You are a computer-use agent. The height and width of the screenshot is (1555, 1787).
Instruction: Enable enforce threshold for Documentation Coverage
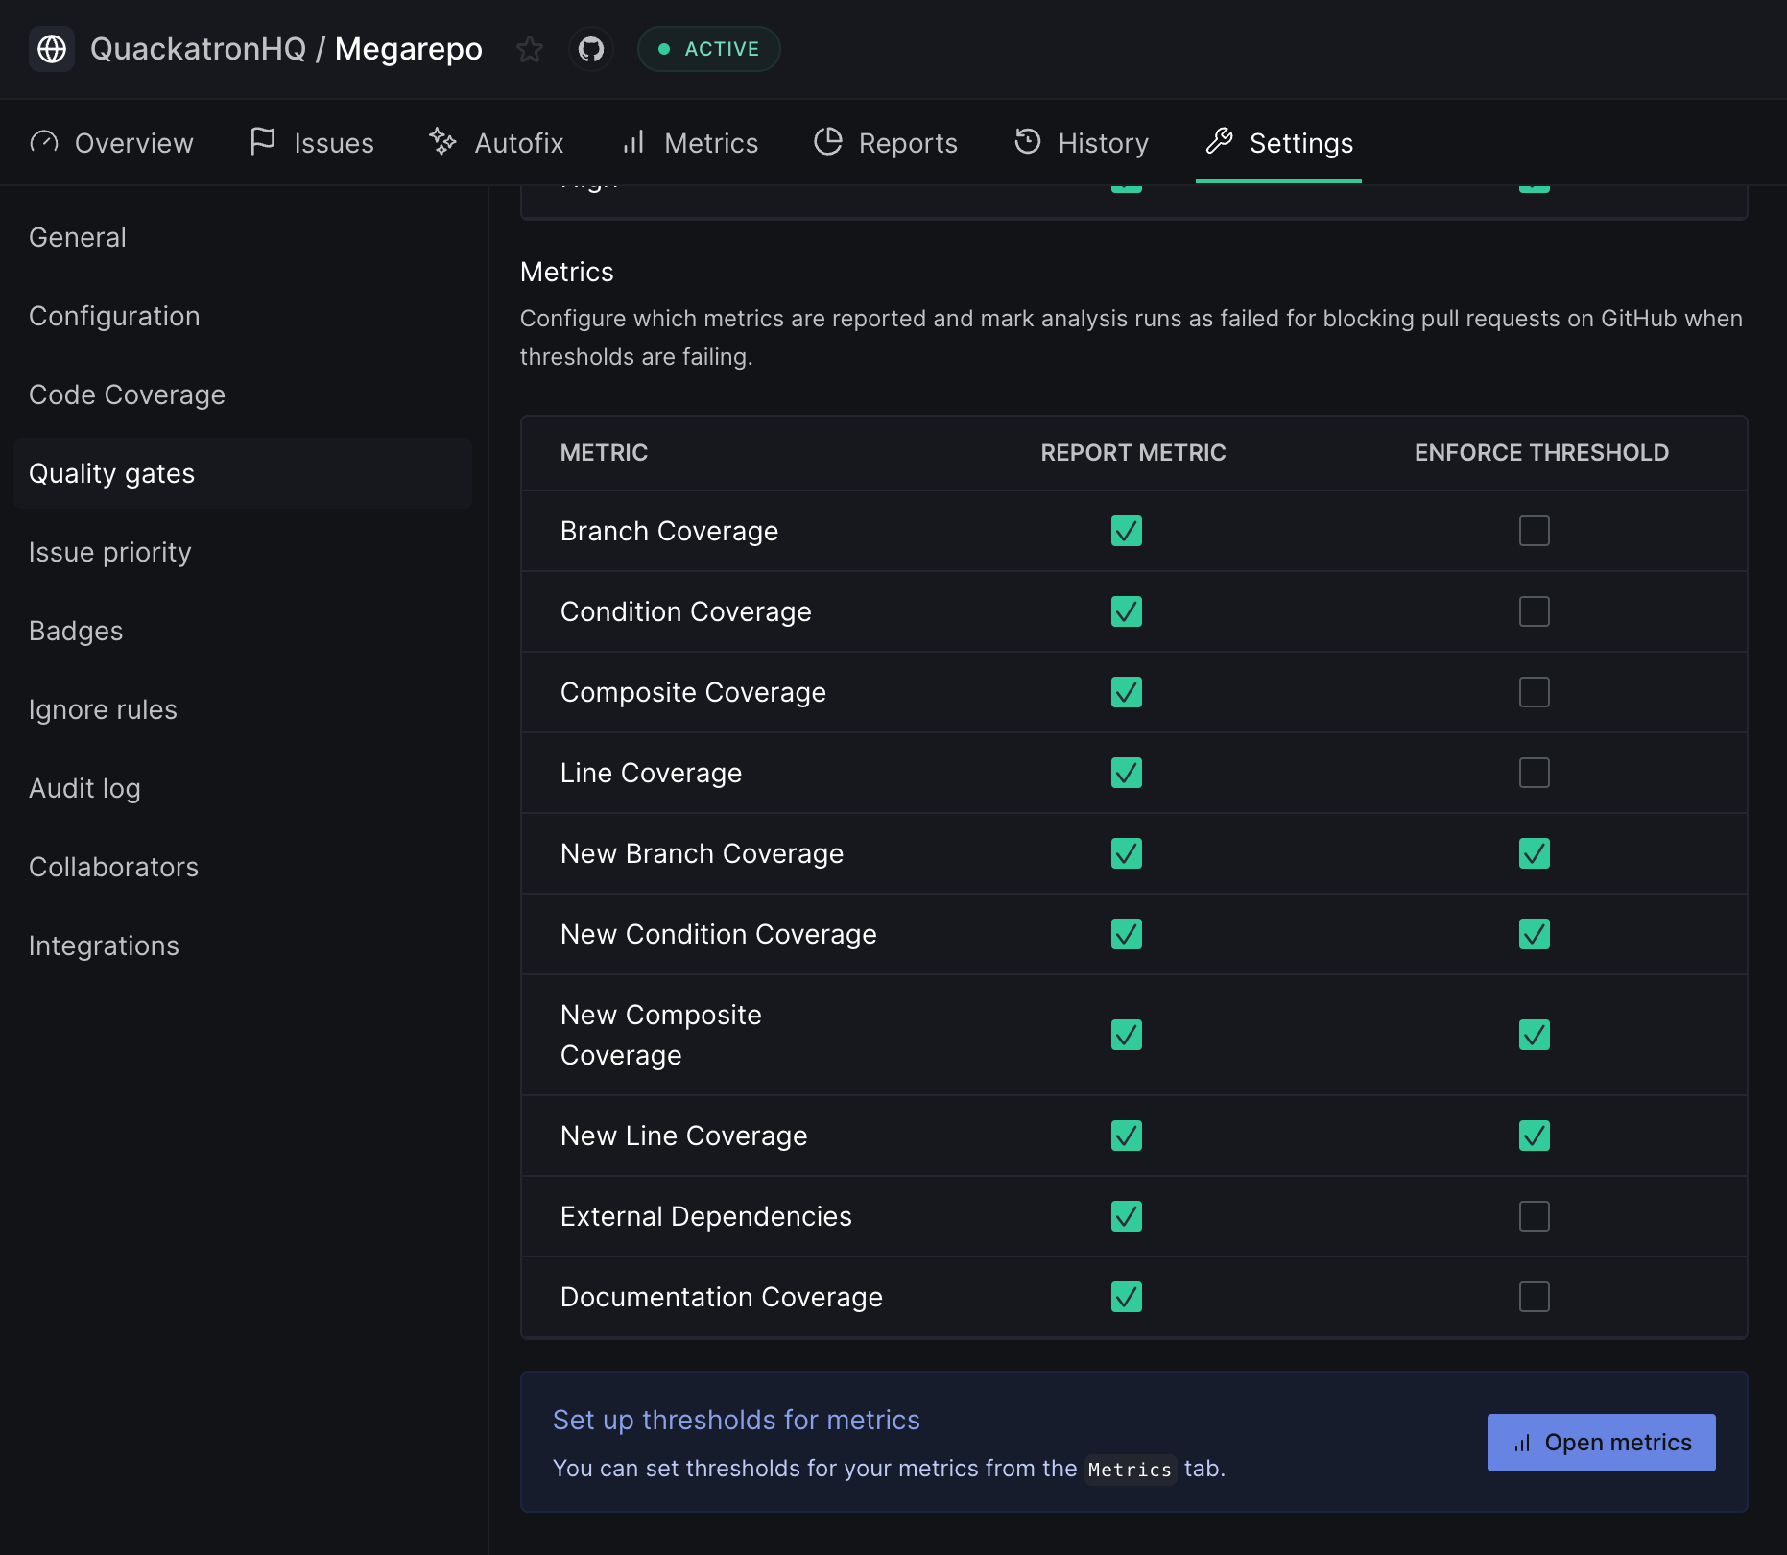click(1534, 1297)
